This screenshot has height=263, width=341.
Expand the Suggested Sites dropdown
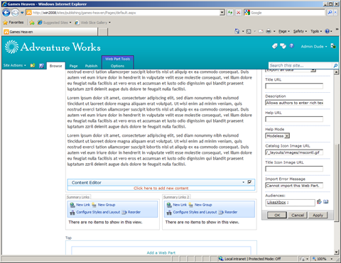[x=70, y=23]
